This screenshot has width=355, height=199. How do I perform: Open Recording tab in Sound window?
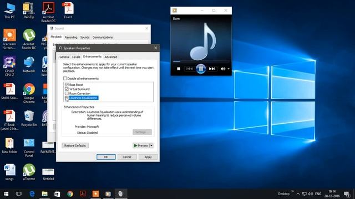pyautogui.click(x=71, y=37)
